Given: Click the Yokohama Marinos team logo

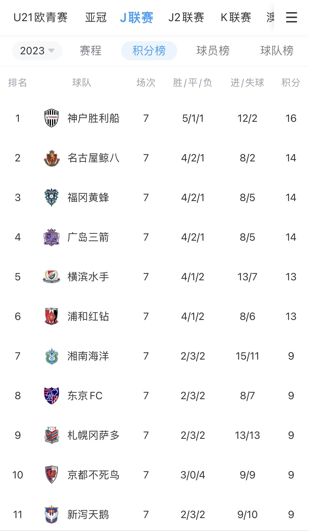Looking at the screenshot, I should coord(51,277).
